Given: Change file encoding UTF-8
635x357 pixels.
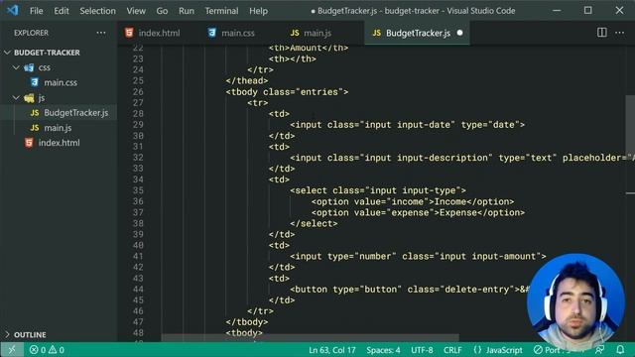Looking at the screenshot, I should (422, 350).
